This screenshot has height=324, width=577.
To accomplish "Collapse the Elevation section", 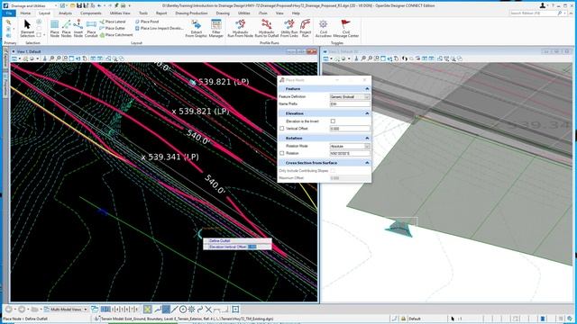I will (x=367, y=113).
